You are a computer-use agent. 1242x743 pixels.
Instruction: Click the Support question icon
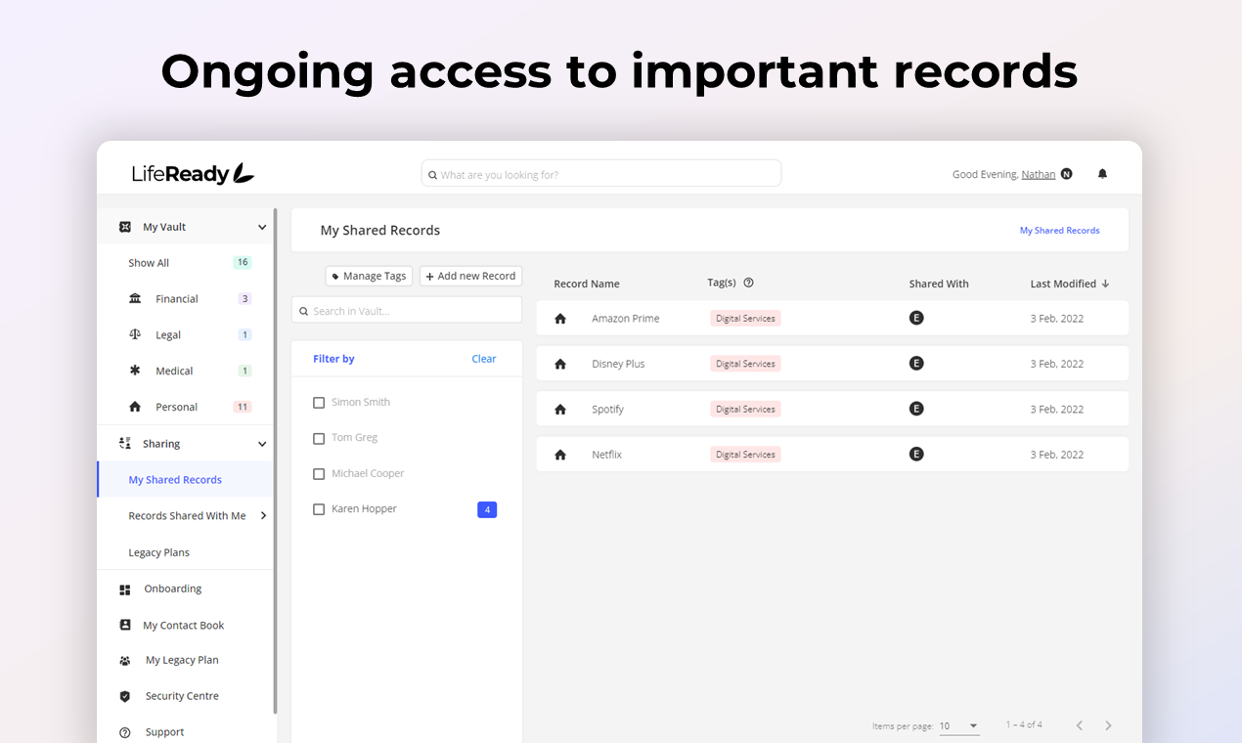(125, 732)
